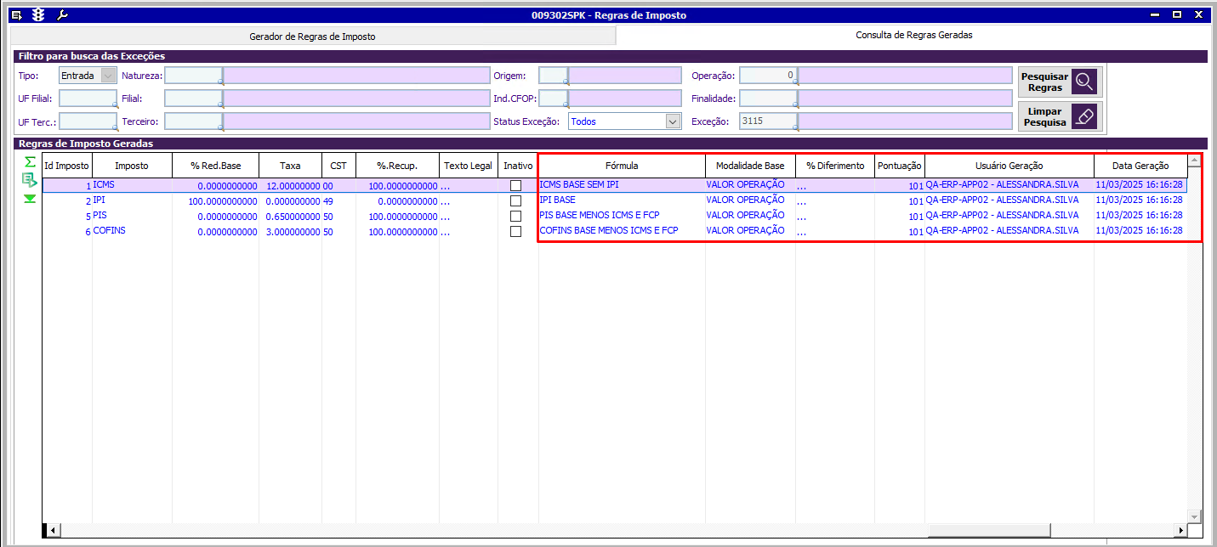This screenshot has width=1217, height=547.
Task: Click into the Exceção input field
Action: (x=768, y=121)
